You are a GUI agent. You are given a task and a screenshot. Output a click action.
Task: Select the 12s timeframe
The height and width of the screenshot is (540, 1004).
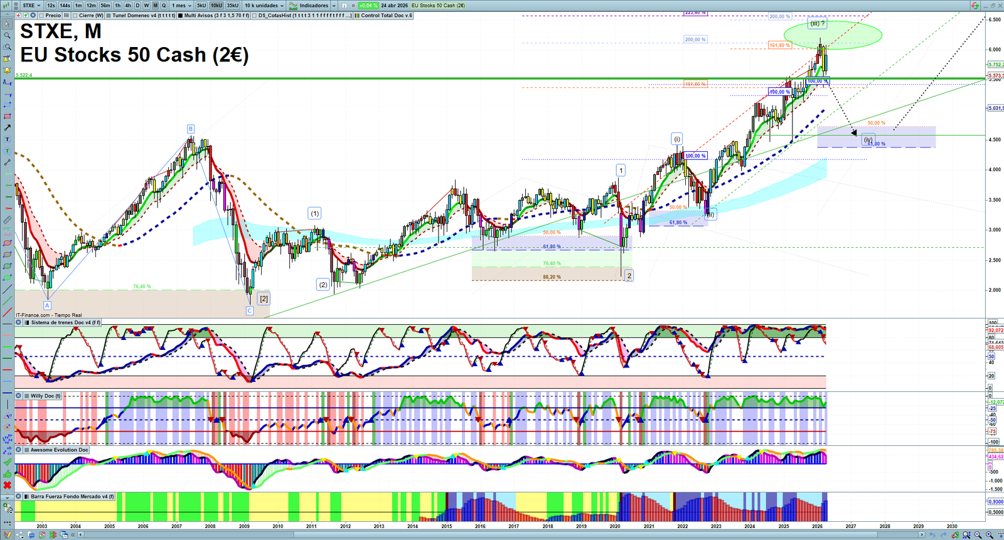[51, 6]
